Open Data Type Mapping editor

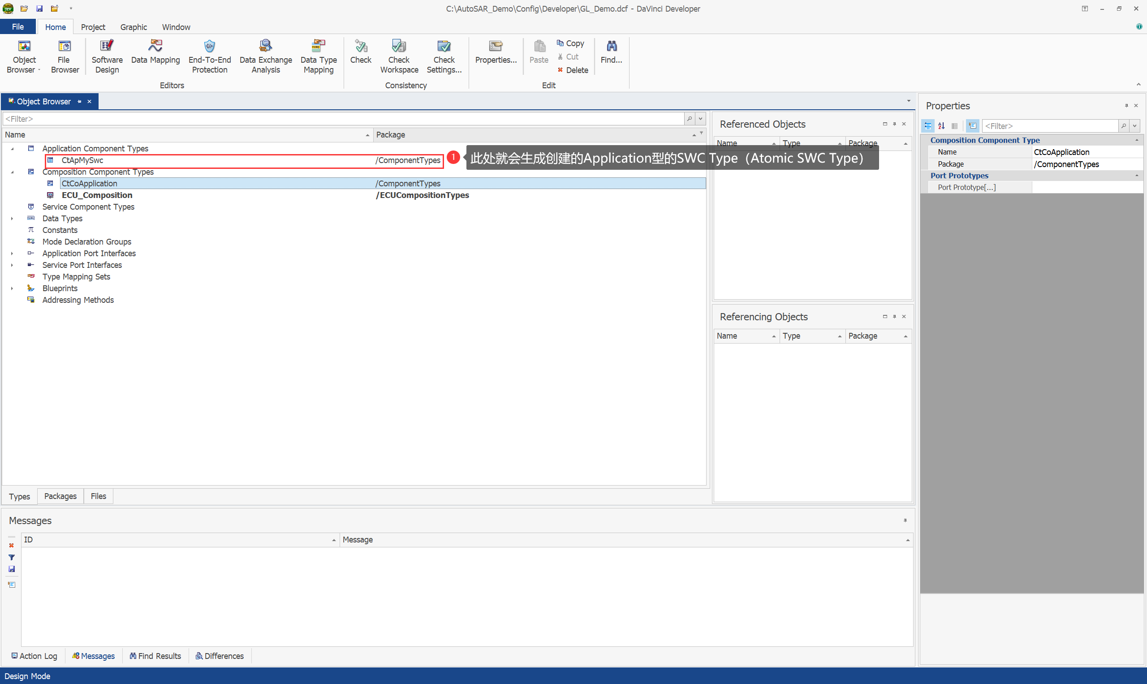318,56
